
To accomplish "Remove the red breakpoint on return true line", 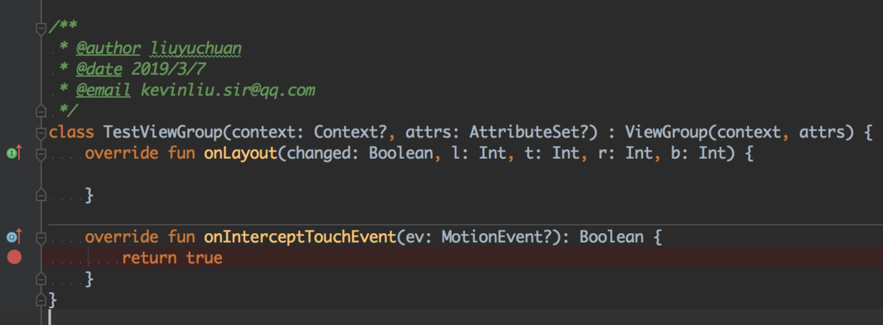I will click(x=14, y=257).
